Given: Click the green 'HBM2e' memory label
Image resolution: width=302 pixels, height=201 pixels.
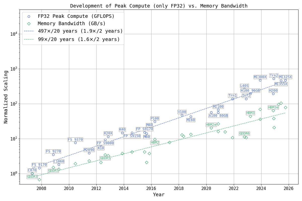Looking at the screenshot, I should 211,125.
